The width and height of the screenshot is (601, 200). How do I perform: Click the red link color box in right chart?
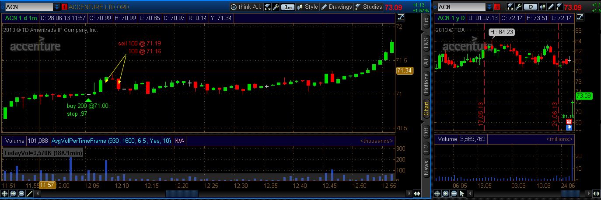[x=497, y=7]
